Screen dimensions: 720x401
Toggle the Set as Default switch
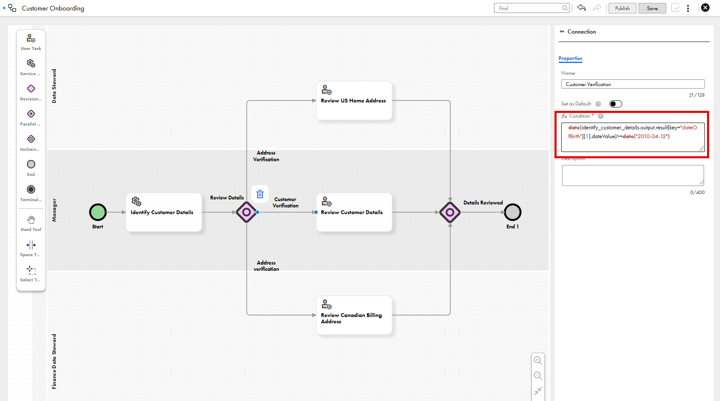(615, 104)
